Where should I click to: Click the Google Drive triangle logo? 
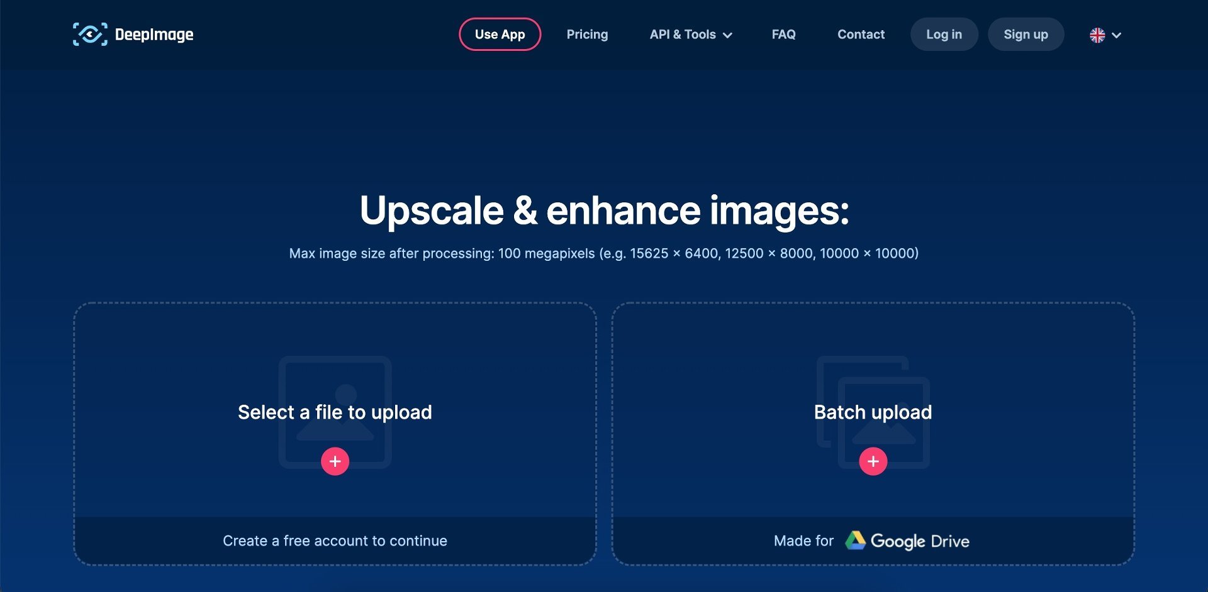[855, 540]
